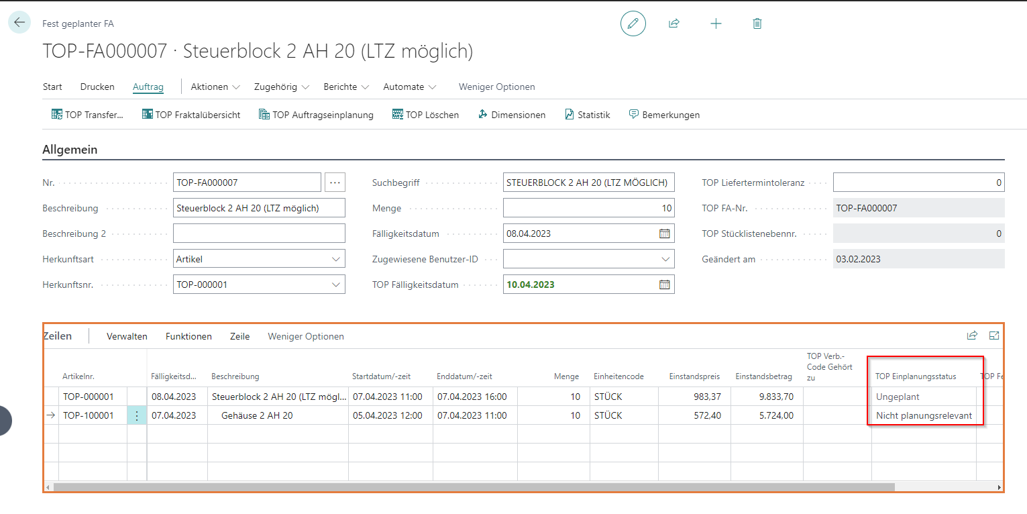Viewport: 1027px width, 514px height.
Task: Click the Beschreibung 2 input field
Action: pyautogui.click(x=259, y=234)
